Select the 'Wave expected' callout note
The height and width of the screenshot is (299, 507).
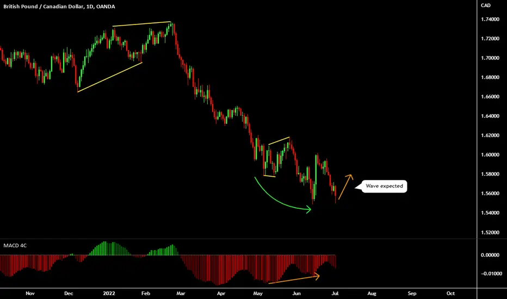(x=384, y=186)
